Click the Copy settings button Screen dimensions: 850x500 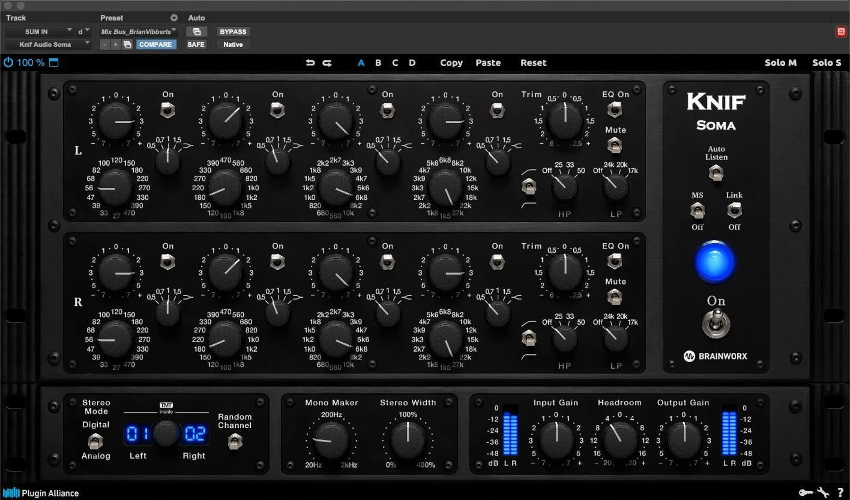pos(451,63)
